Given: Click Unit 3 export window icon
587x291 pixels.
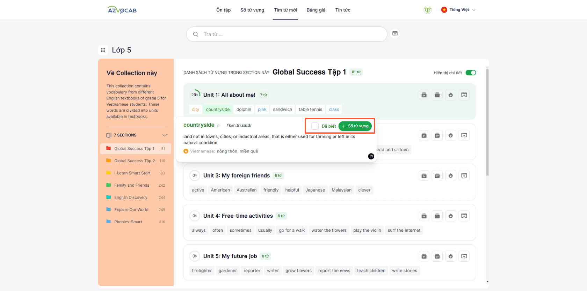Looking at the screenshot, I should pyautogui.click(x=464, y=176).
